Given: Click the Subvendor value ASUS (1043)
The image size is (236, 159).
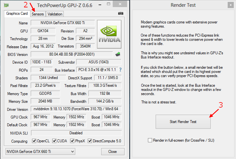Looking at the screenshot, I should pos(99,62).
